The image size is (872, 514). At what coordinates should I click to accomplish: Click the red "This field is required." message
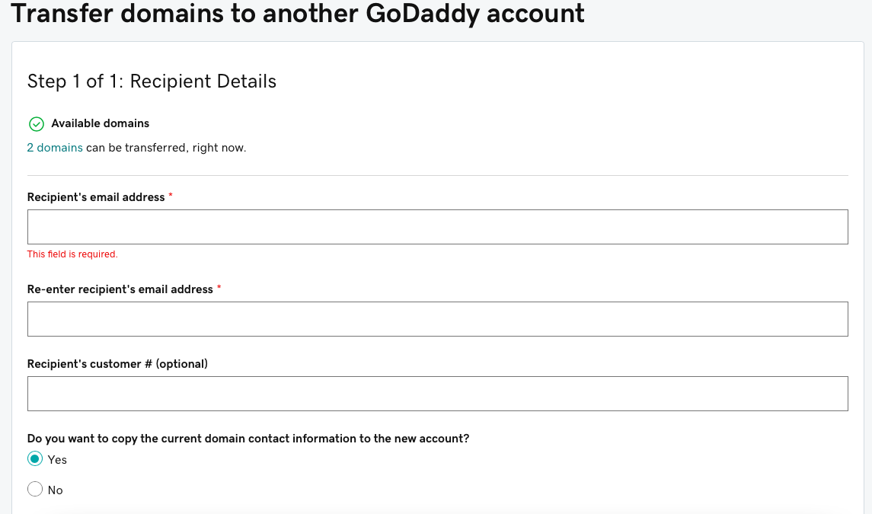(x=72, y=254)
